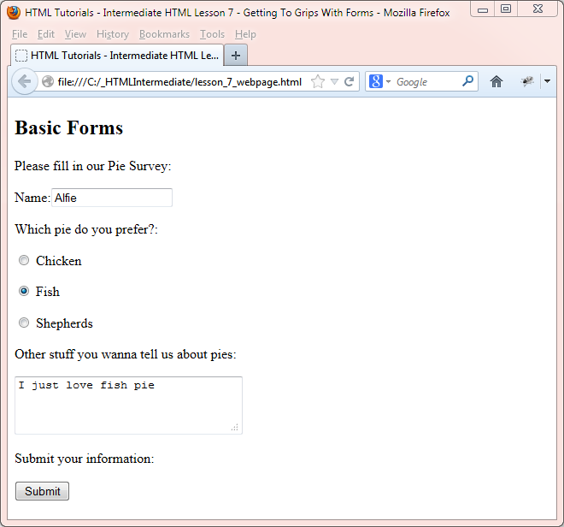Submit the pie survey form
This screenshot has height=527, width=564.
pyautogui.click(x=42, y=491)
